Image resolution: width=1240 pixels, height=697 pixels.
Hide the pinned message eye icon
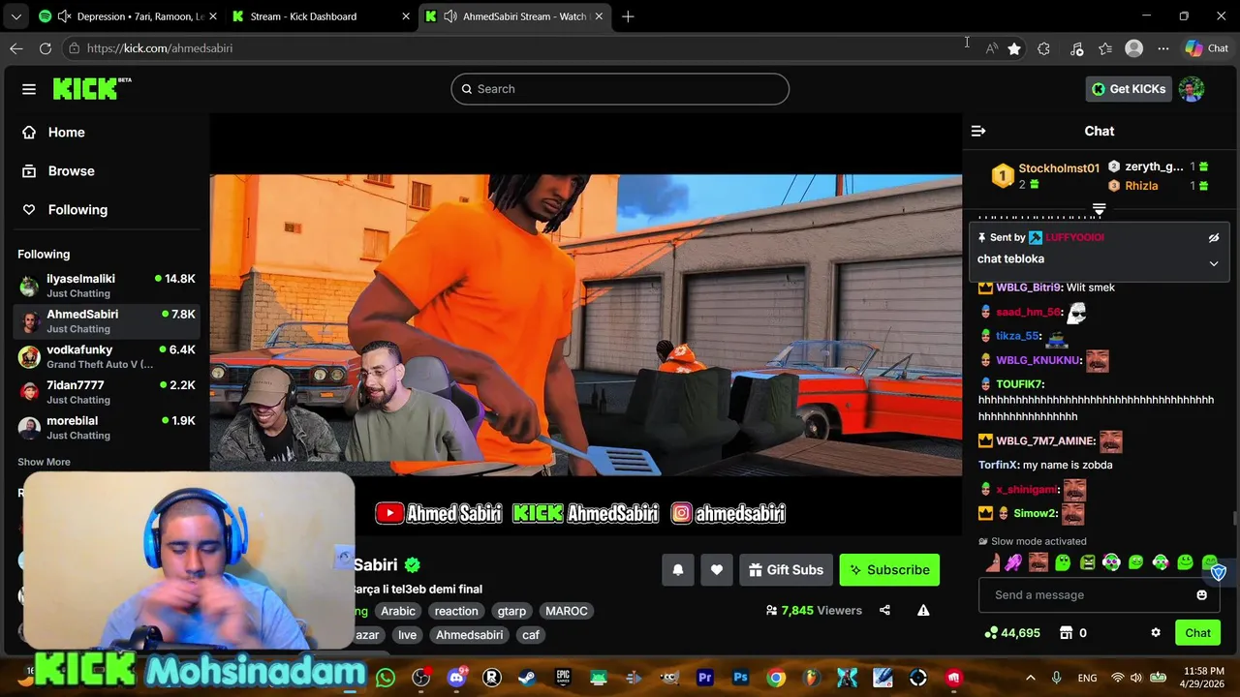tap(1214, 237)
